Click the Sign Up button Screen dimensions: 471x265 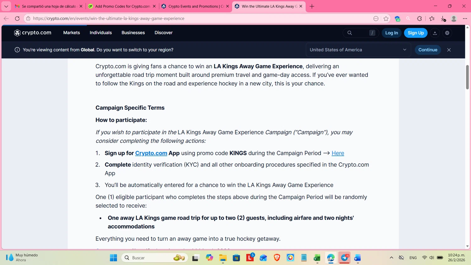416,33
